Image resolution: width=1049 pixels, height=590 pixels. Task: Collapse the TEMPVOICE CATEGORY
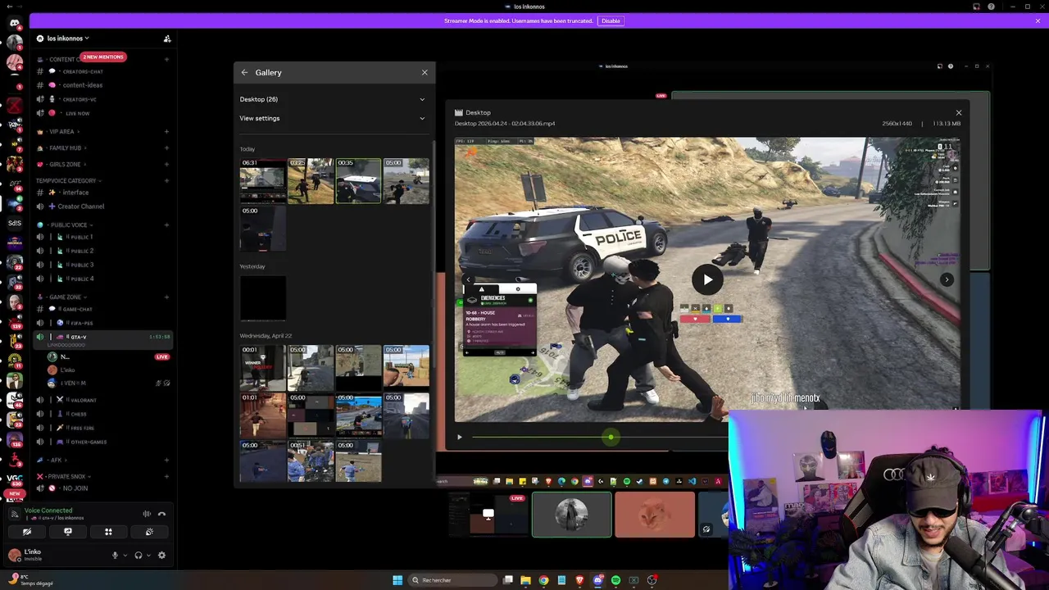(68, 180)
